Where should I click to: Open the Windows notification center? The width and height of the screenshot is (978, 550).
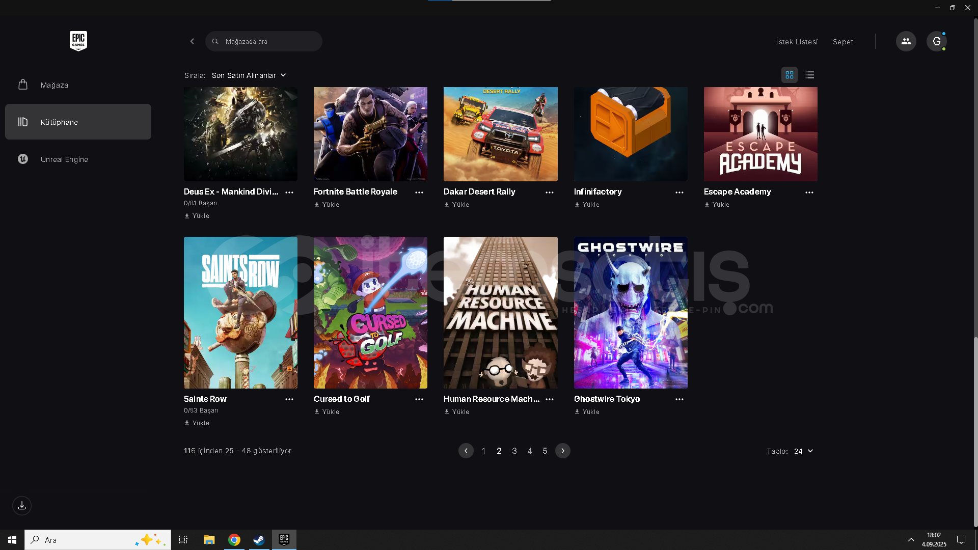[961, 540]
